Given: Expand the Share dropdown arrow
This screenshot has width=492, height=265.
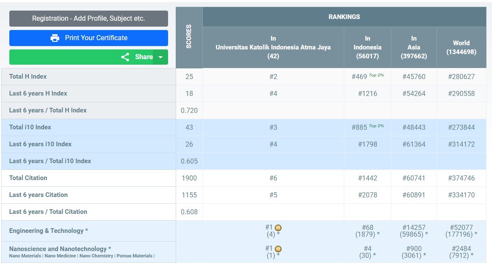Looking at the screenshot, I should [x=160, y=57].
